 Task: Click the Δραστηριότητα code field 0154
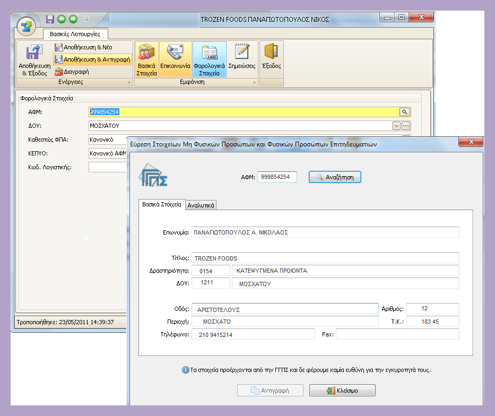(x=211, y=271)
